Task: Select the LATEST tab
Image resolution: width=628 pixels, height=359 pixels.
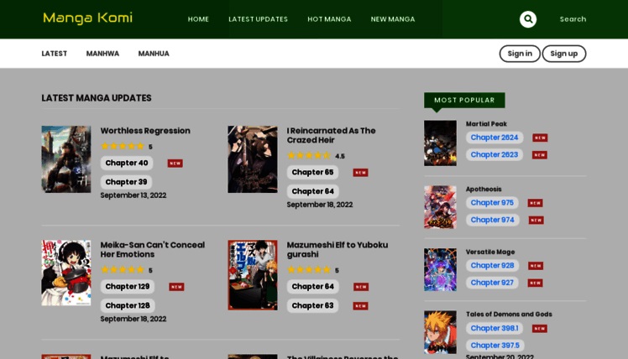Action: point(55,54)
